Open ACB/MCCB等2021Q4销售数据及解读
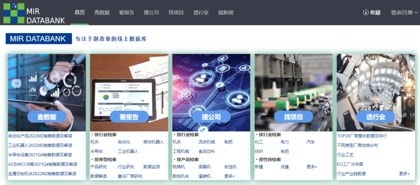This screenshot has width=420, height=185. 42,164
